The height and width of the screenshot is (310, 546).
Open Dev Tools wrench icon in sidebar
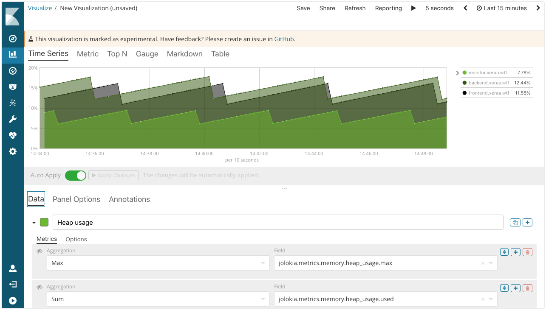point(13,119)
